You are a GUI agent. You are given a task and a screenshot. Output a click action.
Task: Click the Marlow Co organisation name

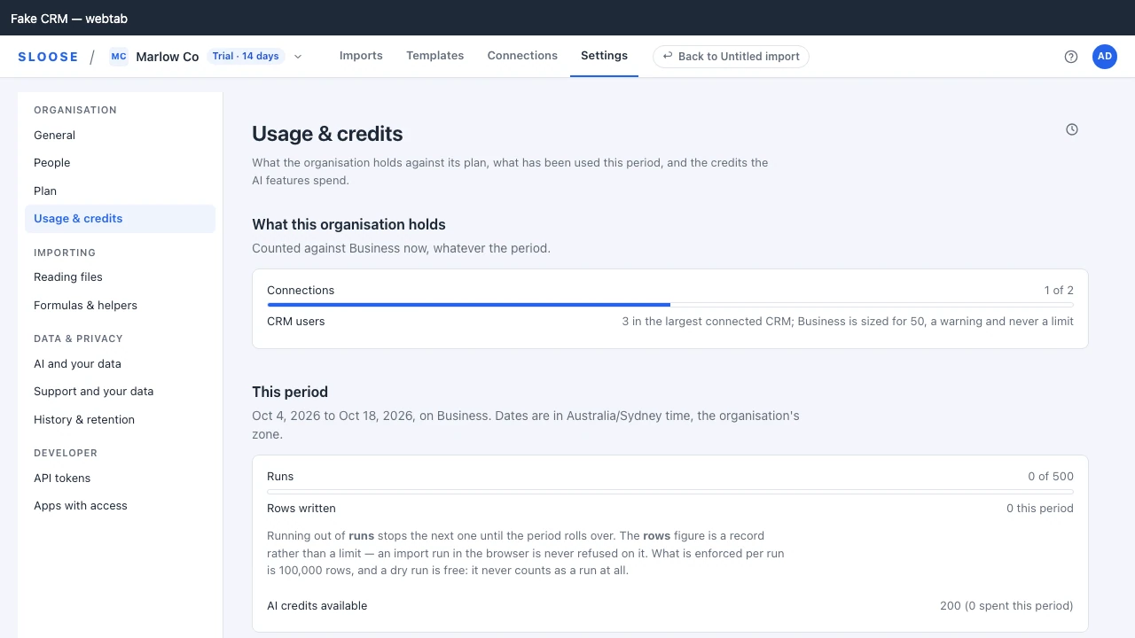(x=168, y=57)
